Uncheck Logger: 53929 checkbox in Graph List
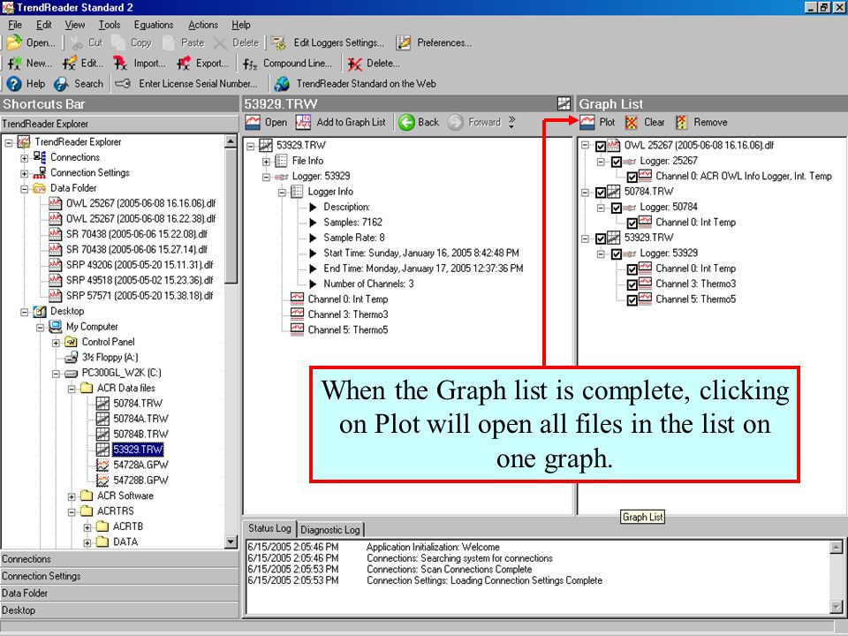 tap(616, 254)
